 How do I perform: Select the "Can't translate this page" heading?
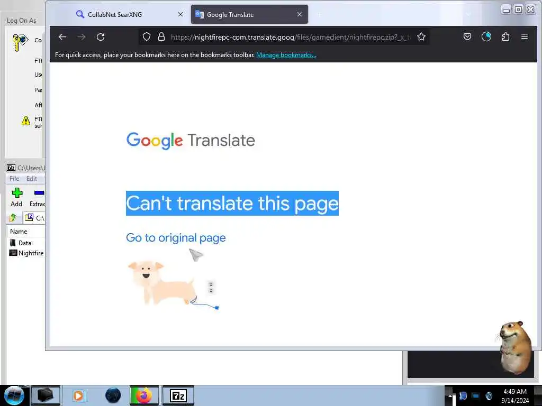coord(232,204)
